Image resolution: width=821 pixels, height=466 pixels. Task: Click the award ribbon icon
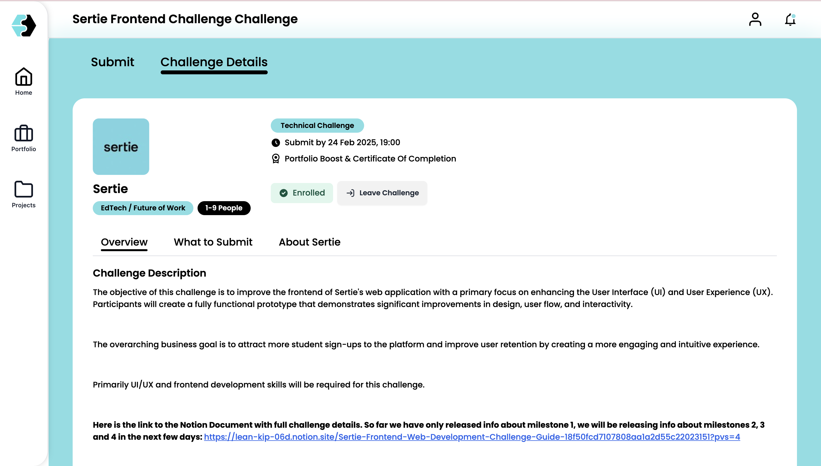[x=276, y=159]
